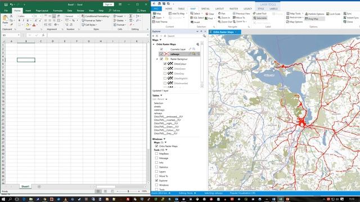Uncheck the OrbisColour layer checkbox
The height and width of the screenshot is (202, 360).
pyautogui.click(x=165, y=63)
